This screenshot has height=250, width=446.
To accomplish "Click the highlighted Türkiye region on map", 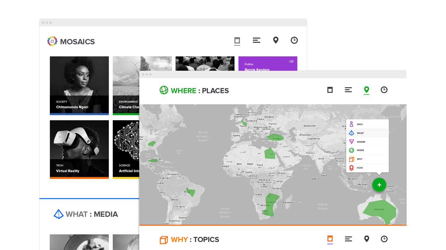I will coord(276,138).
